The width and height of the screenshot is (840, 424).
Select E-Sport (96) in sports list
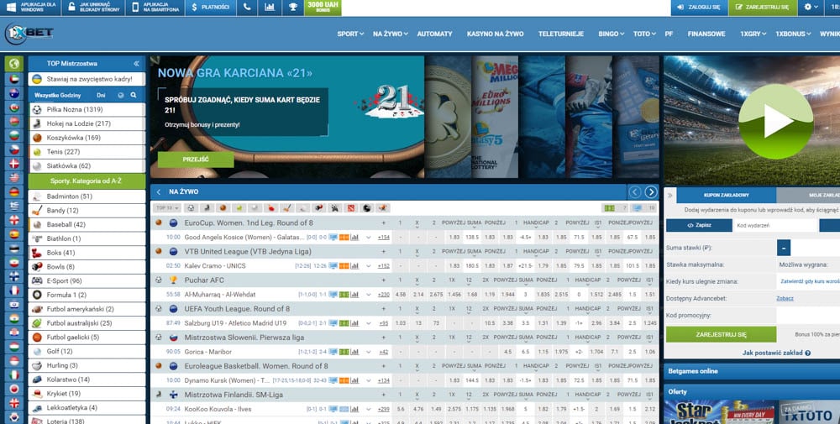coord(87,281)
